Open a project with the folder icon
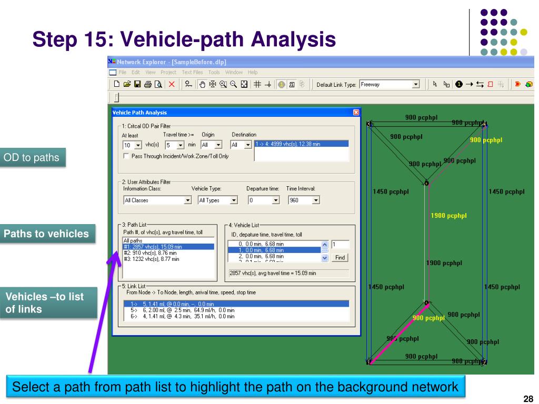 (127, 84)
